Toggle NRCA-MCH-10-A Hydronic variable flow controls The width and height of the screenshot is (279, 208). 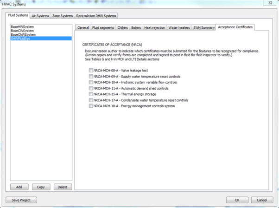(91, 82)
